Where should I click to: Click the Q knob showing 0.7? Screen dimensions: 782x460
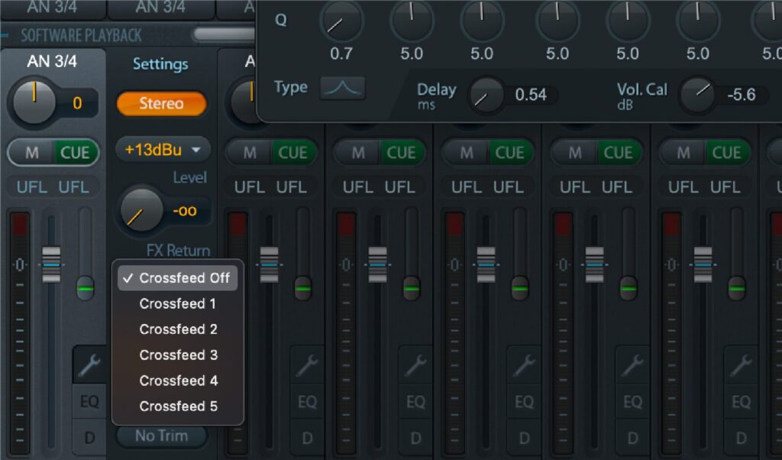[x=341, y=21]
